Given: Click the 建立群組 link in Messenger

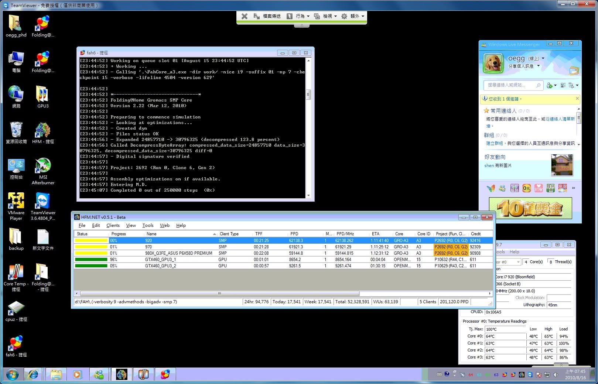Looking at the screenshot, I should coord(494,143).
